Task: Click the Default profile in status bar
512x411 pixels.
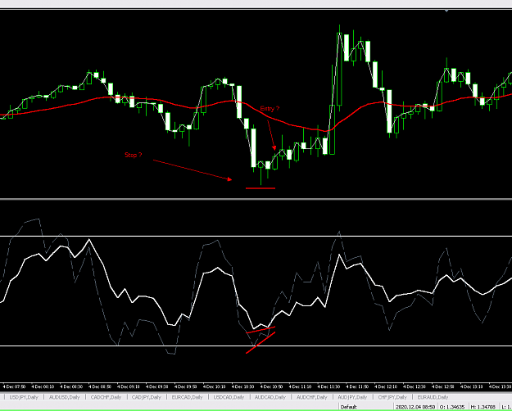Action: [349, 407]
